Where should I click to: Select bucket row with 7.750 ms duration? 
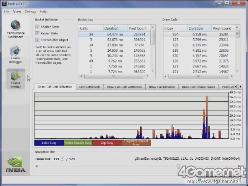click(x=115, y=66)
